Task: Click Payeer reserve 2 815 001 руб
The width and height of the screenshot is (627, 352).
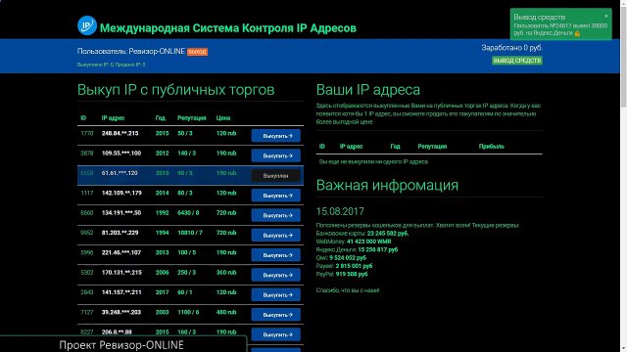Action: (355, 266)
